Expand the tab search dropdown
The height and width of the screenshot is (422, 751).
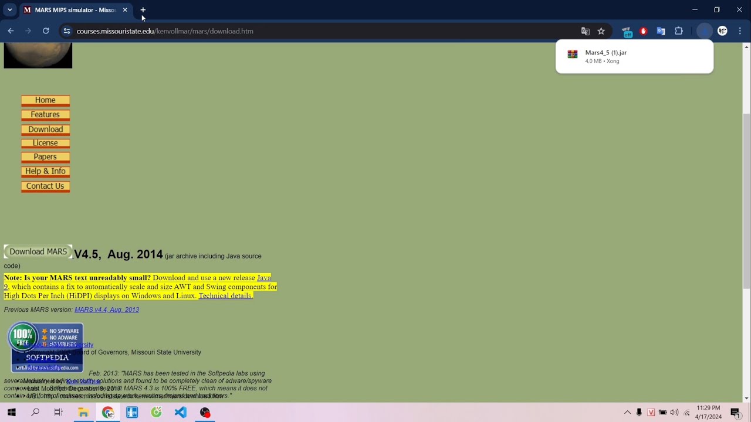(9, 10)
